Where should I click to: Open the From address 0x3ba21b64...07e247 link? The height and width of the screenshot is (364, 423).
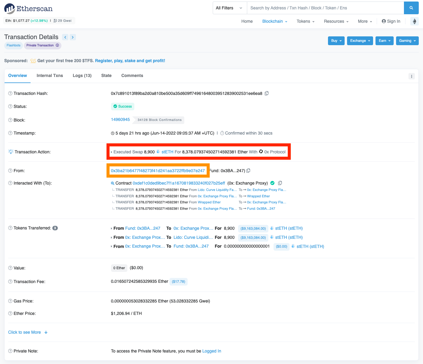click(x=158, y=171)
